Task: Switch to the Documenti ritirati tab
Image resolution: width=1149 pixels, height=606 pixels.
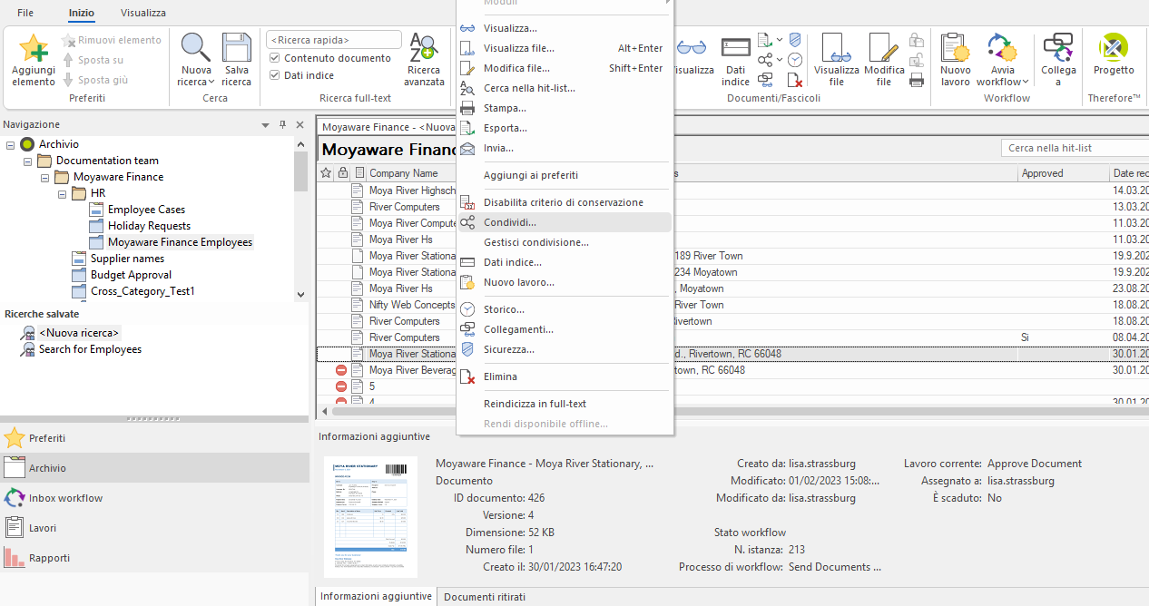Action: coord(485,597)
